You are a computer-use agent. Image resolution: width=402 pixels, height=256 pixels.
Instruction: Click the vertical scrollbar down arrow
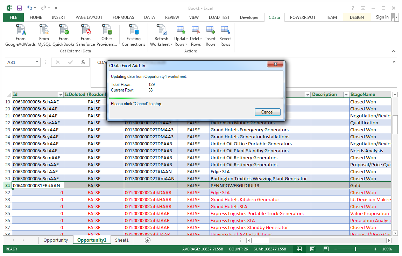(x=395, y=233)
